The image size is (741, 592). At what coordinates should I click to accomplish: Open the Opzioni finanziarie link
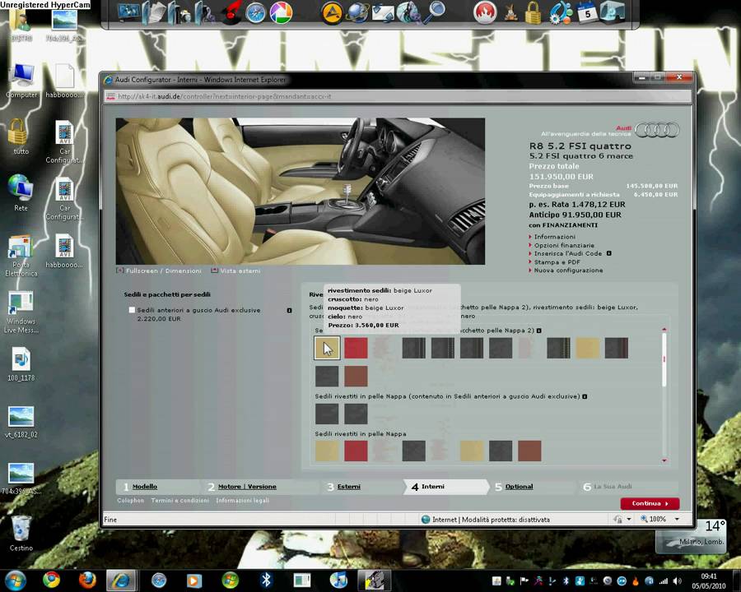564,246
